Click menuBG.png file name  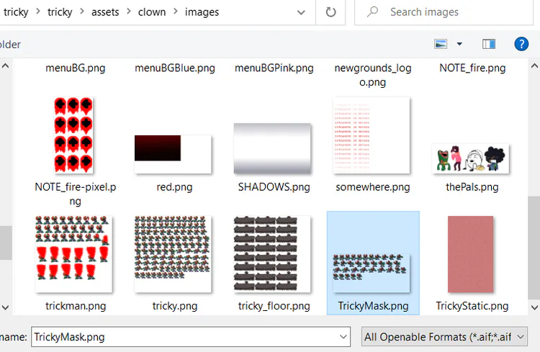click(76, 68)
